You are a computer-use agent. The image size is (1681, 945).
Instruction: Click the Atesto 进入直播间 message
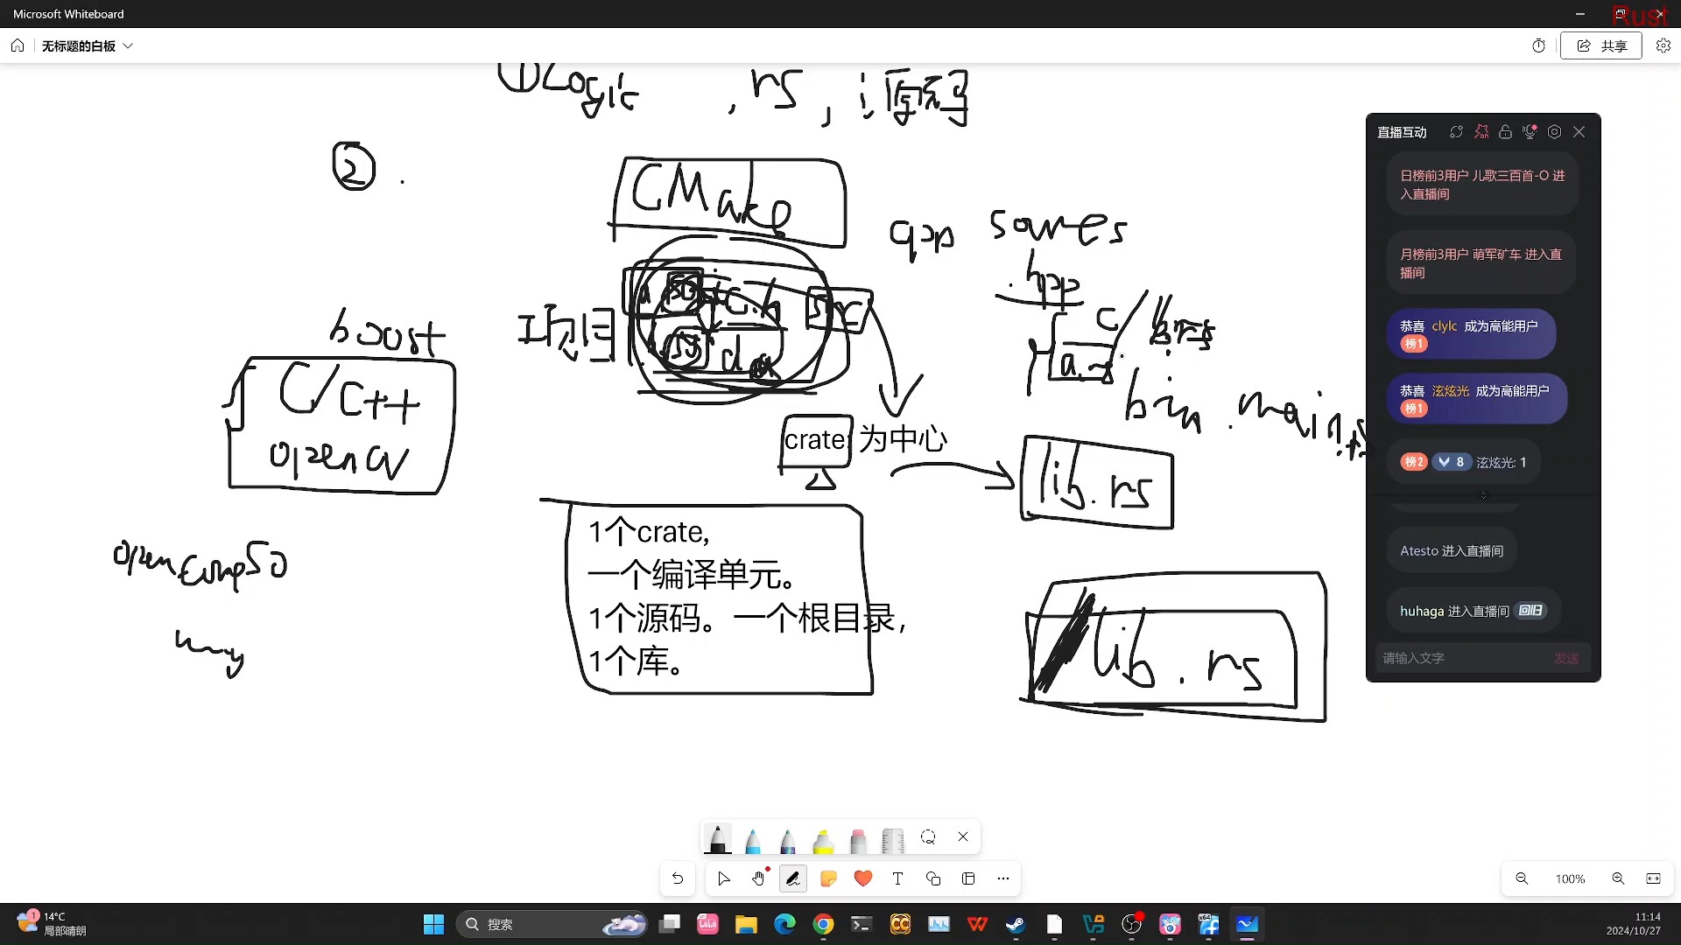click(1452, 550)
